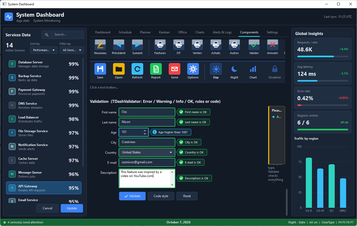This screenshot has width=357, height=226.
Task: Increase Age using the spinner up arrow
Action: click(x=145, y=130)
